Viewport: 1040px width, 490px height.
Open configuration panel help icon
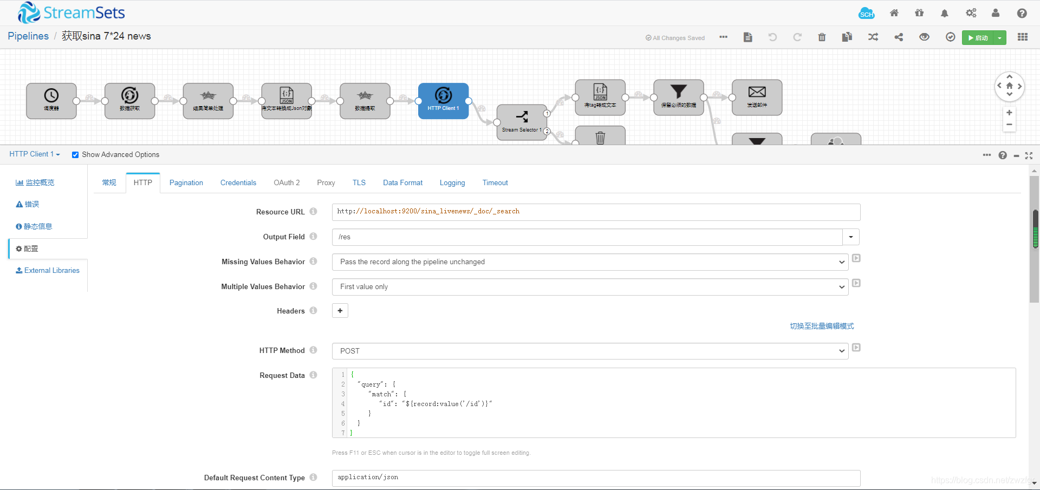(1003, 155)
